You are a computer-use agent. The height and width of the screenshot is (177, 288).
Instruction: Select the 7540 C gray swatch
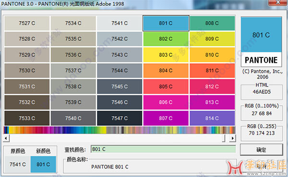73,118
